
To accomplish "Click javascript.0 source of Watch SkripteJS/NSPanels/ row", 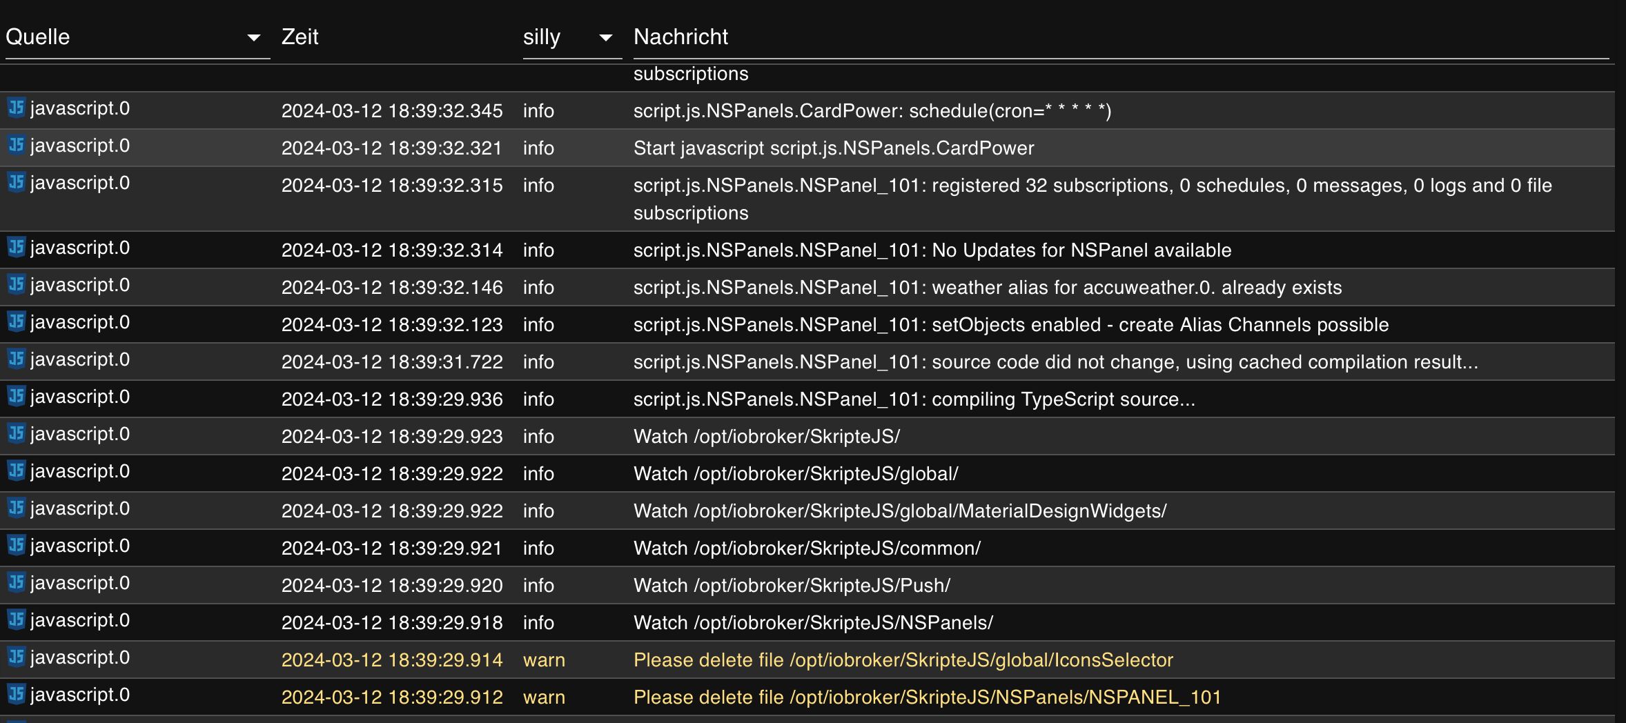I will click(x=80, y=620).
